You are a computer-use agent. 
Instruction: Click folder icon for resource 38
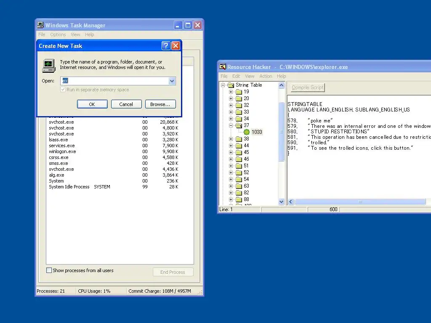[239, 139]
